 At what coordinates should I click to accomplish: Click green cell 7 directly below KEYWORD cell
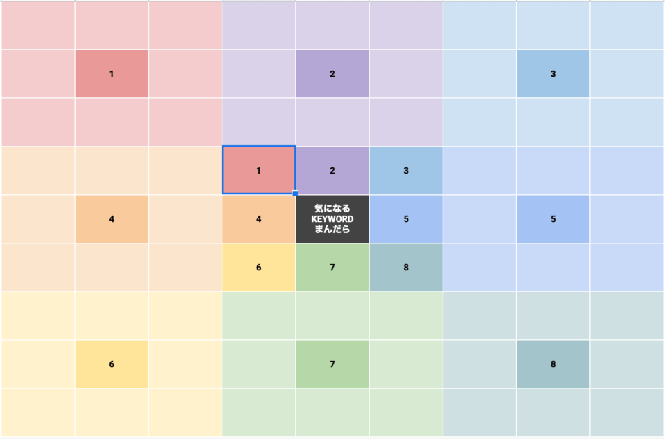point(332,268)
